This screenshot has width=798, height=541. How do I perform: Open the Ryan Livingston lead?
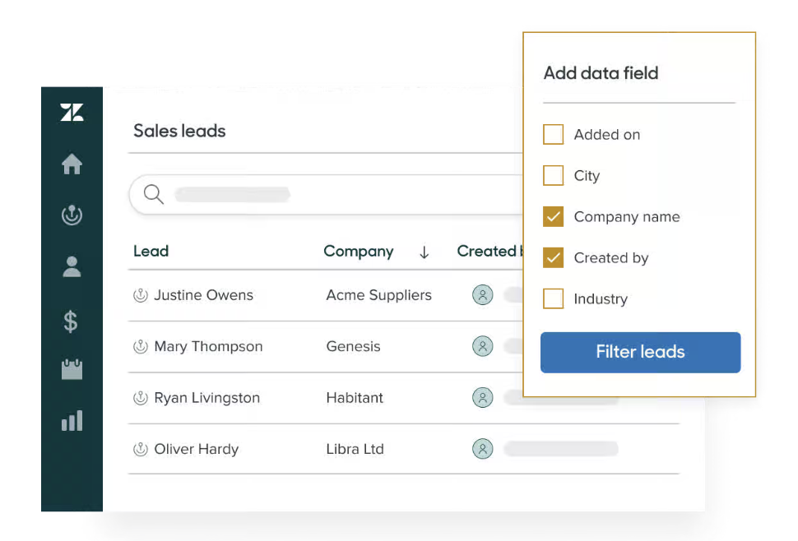click(206, 398)
